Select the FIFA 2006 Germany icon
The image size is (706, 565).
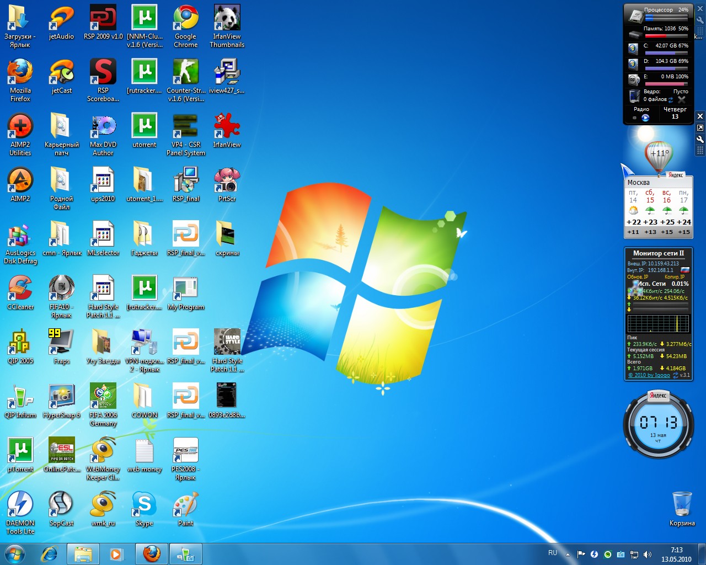click(103, 404)
